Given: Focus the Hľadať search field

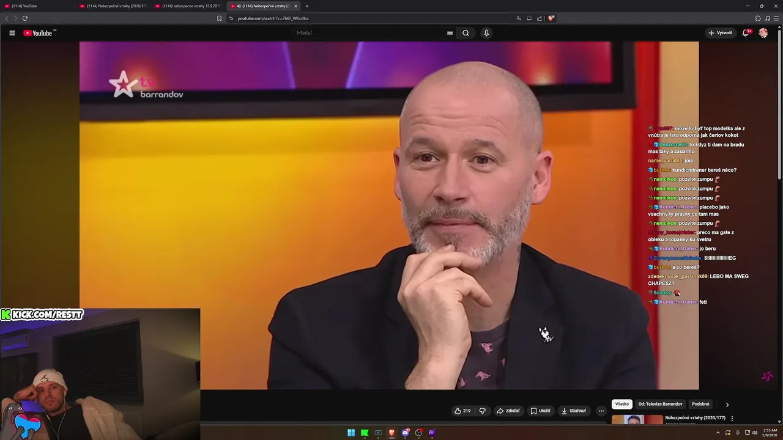Looking at the screenshot, I should point(370,33).
